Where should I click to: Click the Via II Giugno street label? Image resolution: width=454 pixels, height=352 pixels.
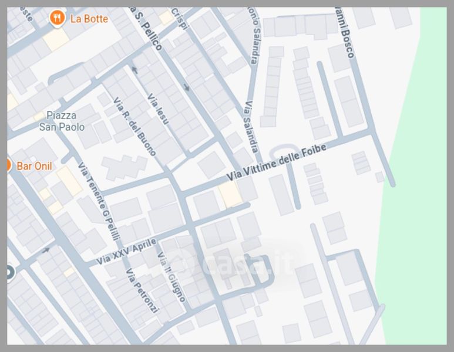171,276
